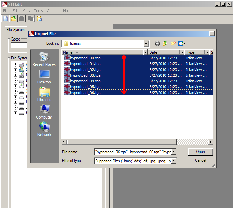Maximize the VTFEdit window

(x=223, y=4)
